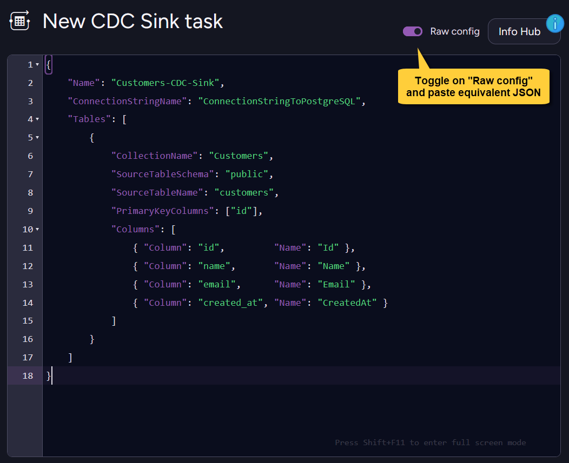The height and width of the screenshot is (463, 569).
Task: Click the "Email" name value on line 13
Action: [336, 285]
